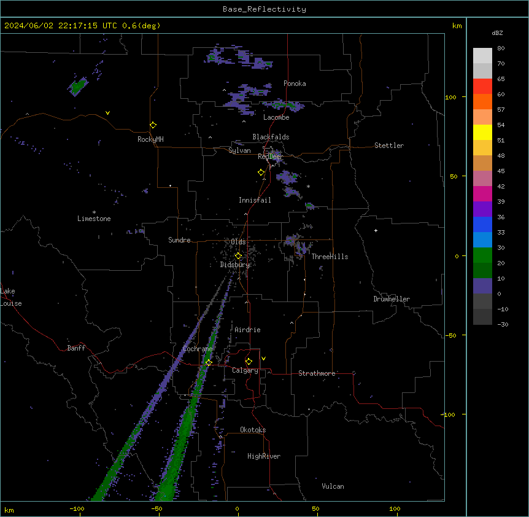The image size is (529, 517).
Task: Click the Sylvan town label
Action: pyautogui.click(x=239, y=150)
